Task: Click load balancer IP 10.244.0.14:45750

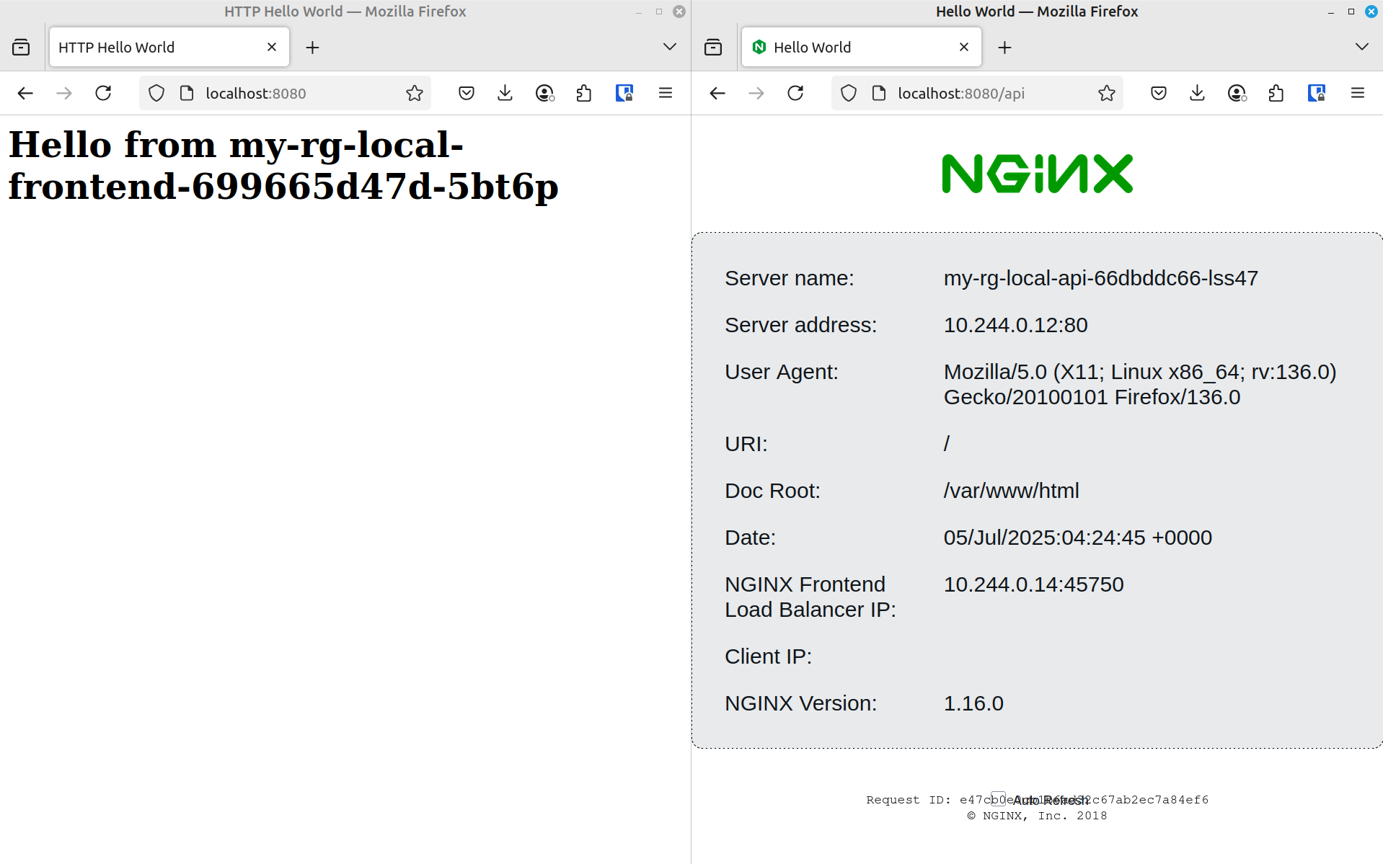Action: [1033, 584]
